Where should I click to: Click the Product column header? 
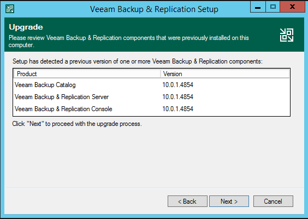click(x=87, y=74)
